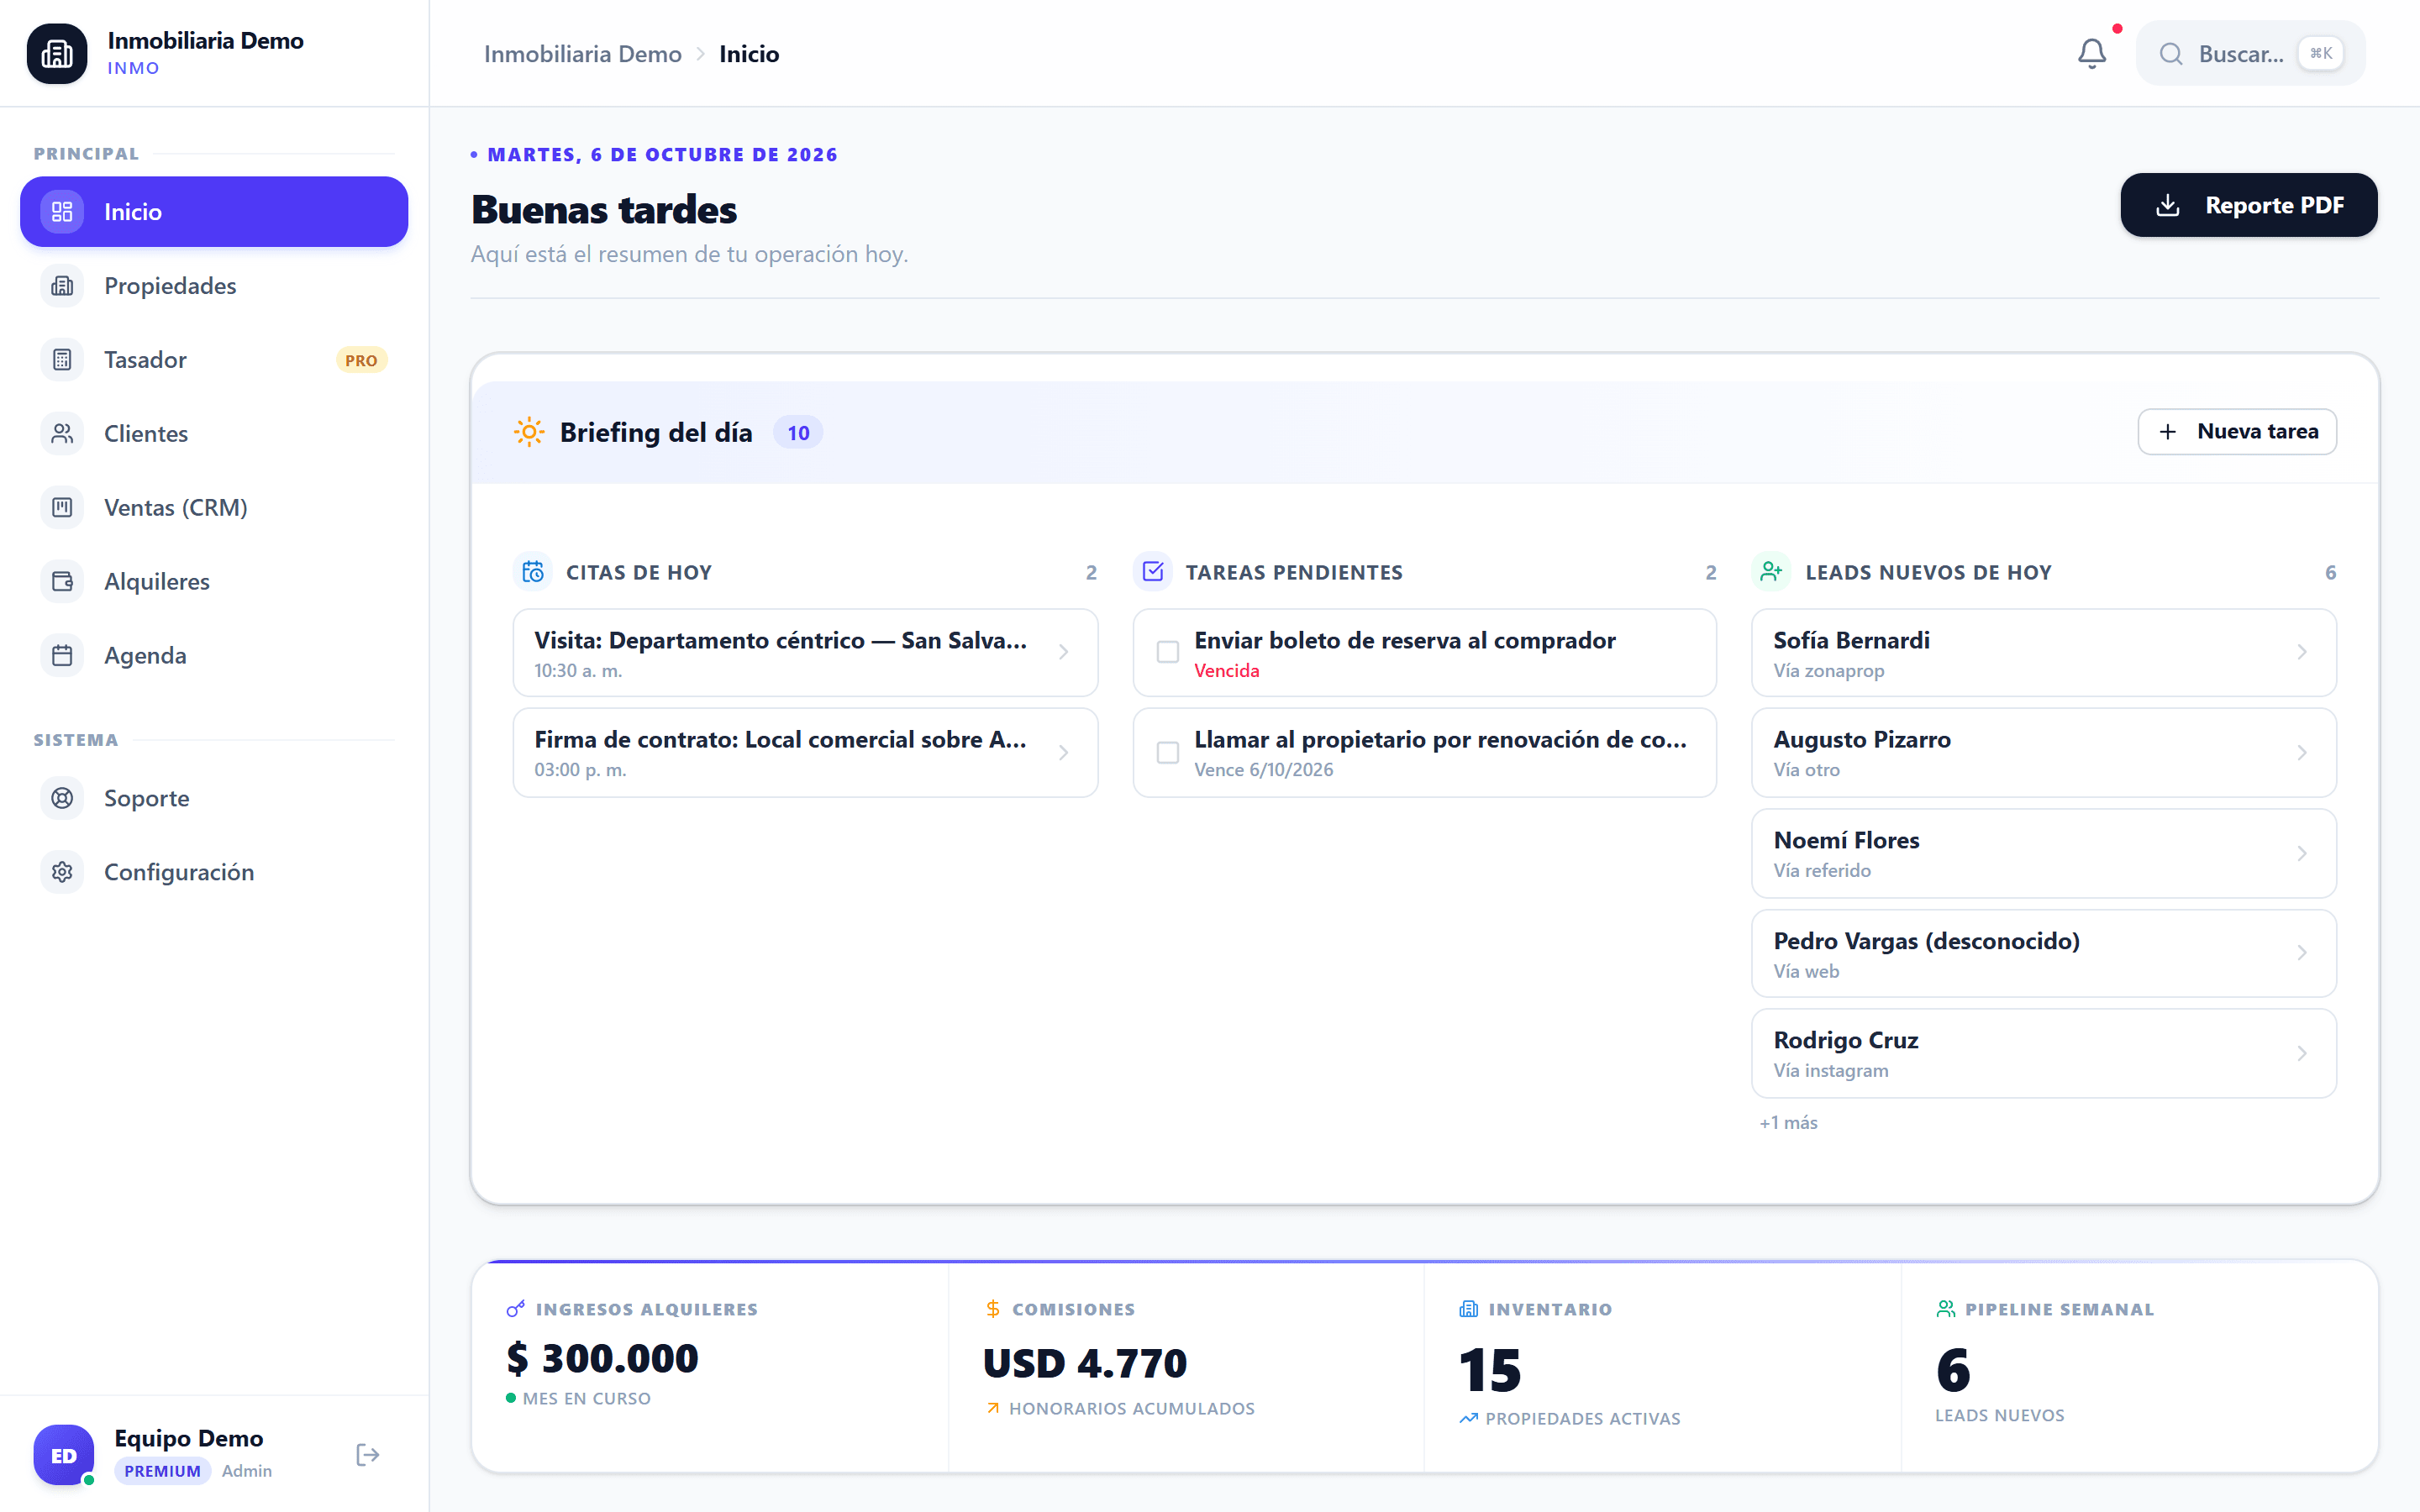Click the Vence 6/10/2026 due date

(x=1263, y=769)
